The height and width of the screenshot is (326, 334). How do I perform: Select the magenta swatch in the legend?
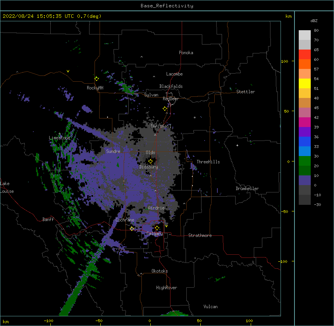point(305,122)
